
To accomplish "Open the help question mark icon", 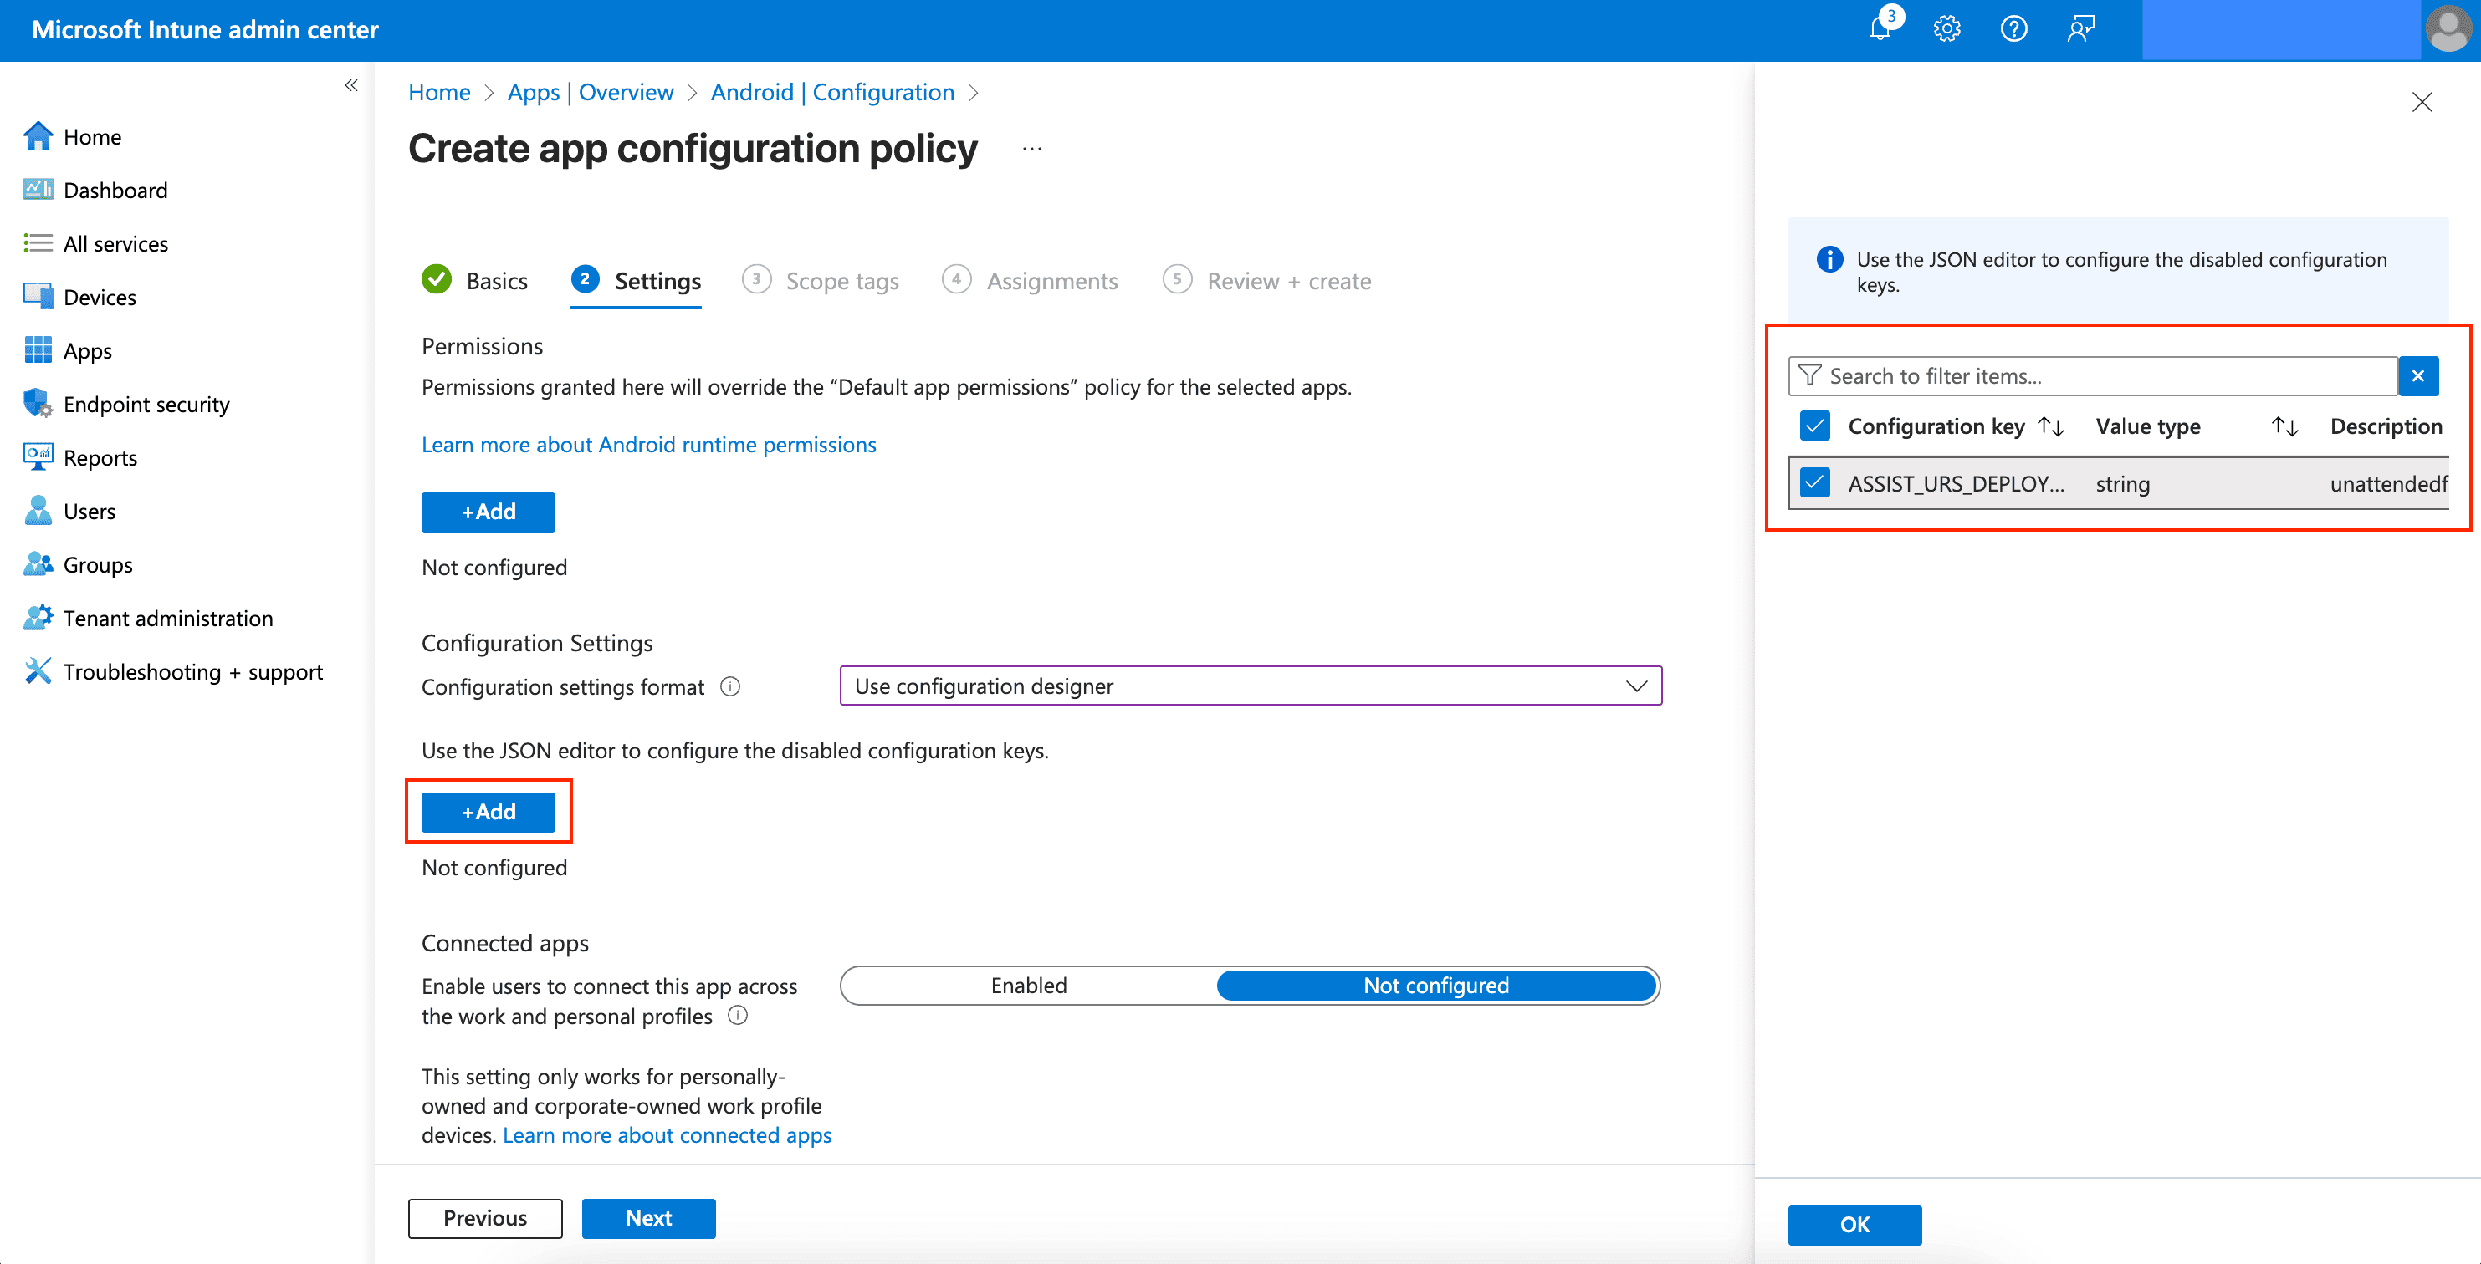I will click(2014, 29).
